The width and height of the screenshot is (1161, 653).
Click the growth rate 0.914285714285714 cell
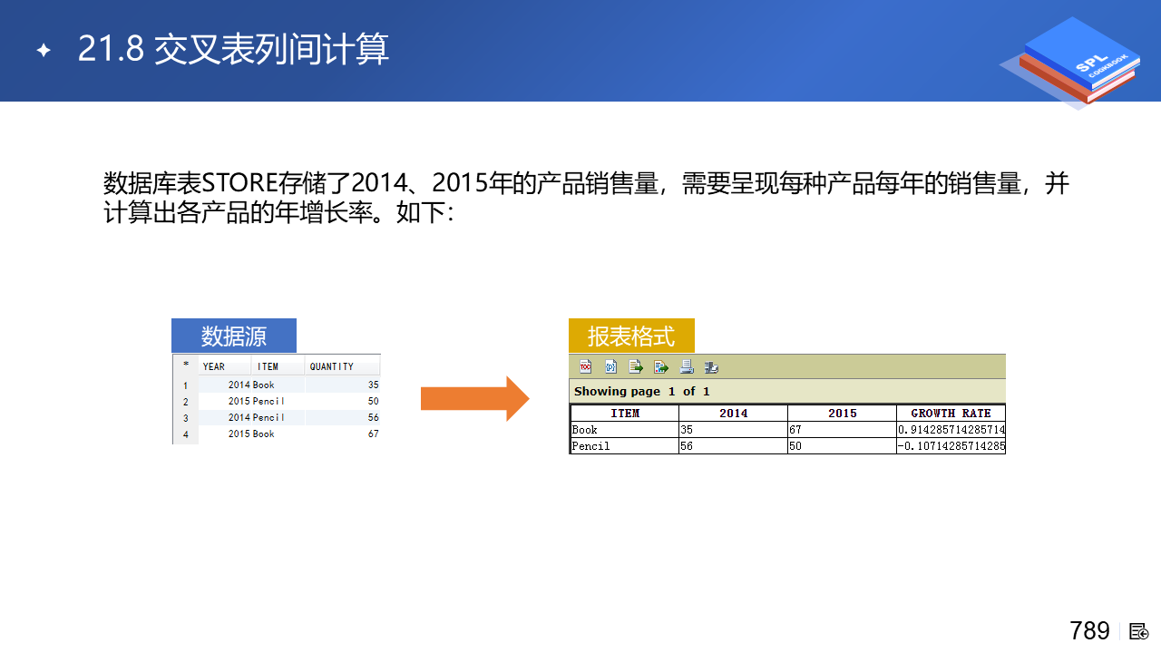[x=951, y=430]
